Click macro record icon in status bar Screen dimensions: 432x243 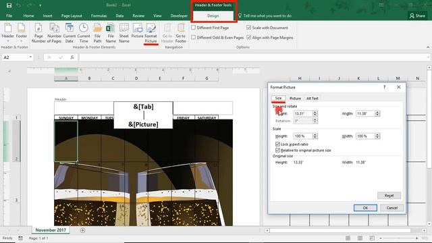[x=21, y=238]
